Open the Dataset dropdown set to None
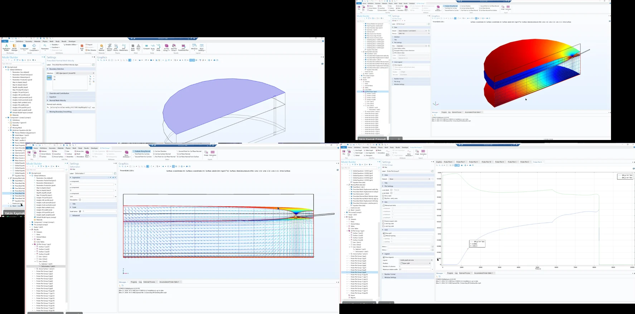This screenshot has height=314, width=635. click(x=410, y=179)
